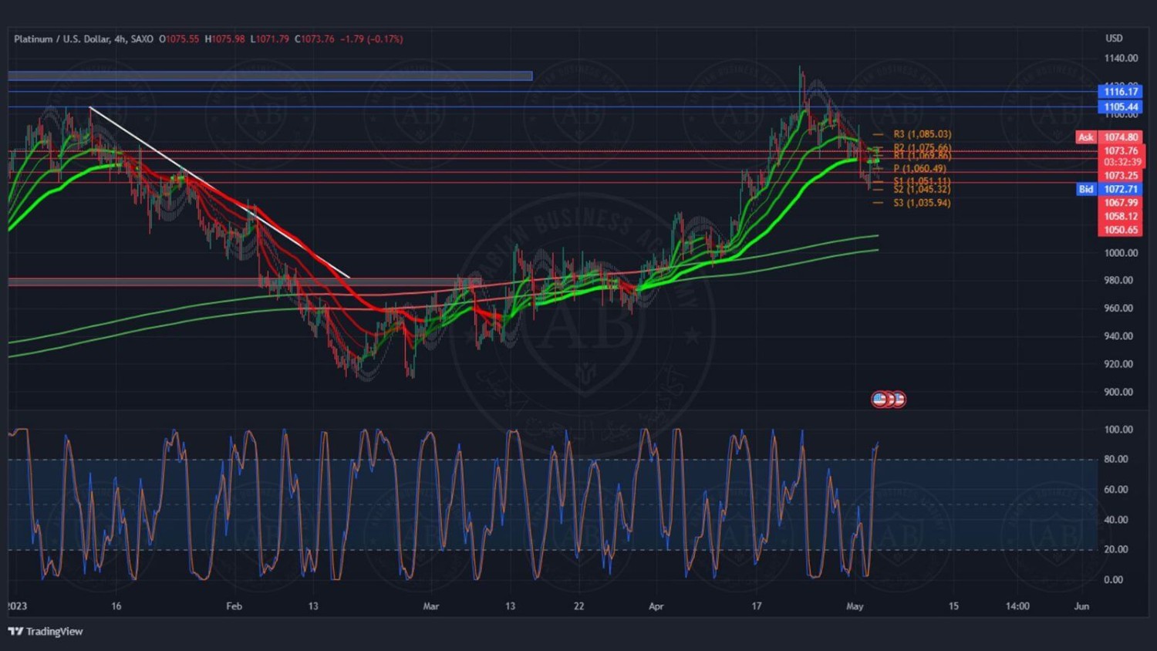Click the 14:00 label on time axis
Screen dimensions: 1157x651
(x=1017, y=606)
